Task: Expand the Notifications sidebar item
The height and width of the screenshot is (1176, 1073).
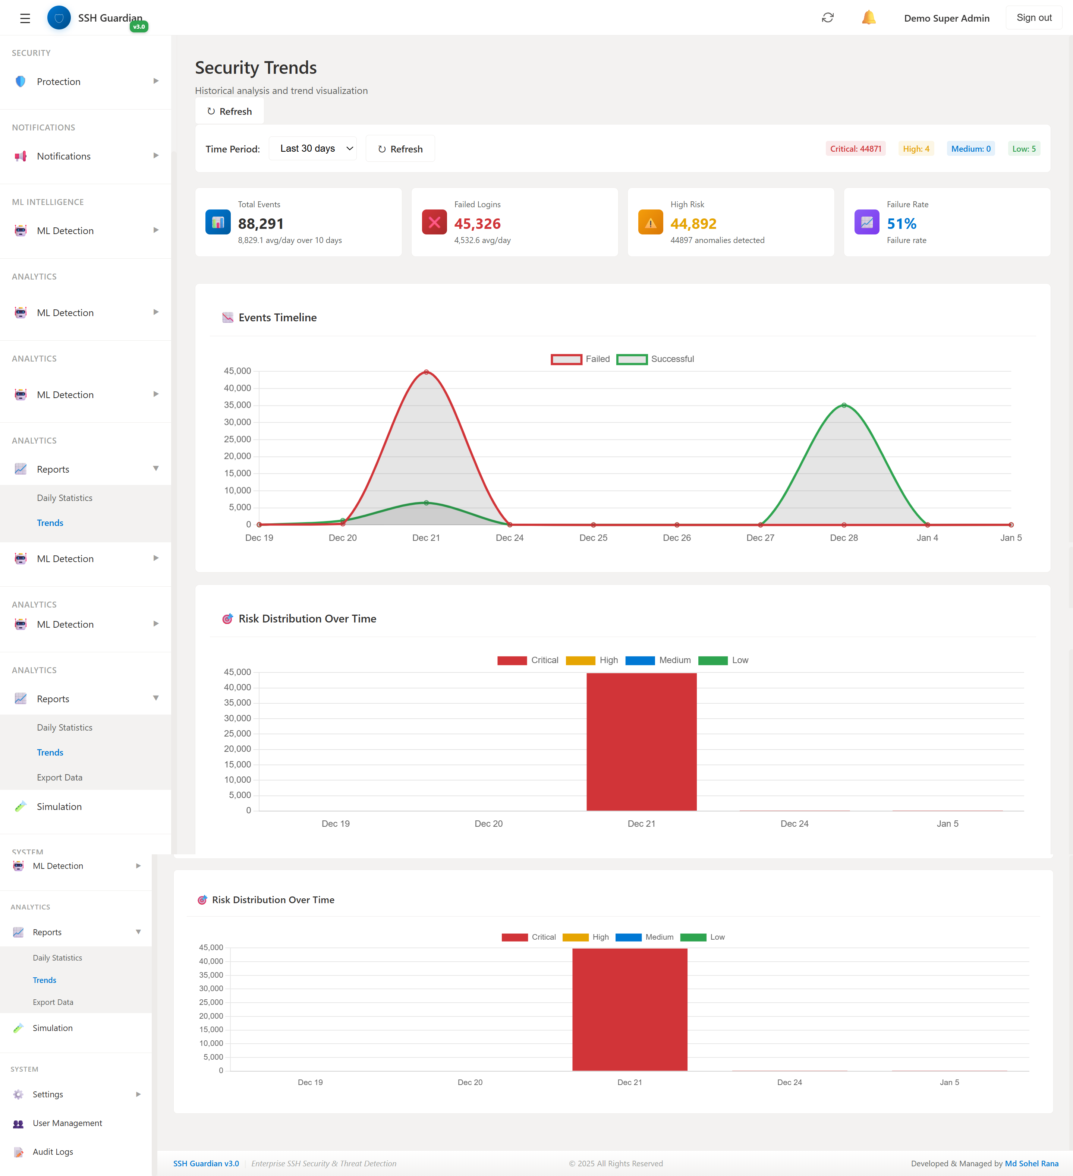Action: point(64,156)
